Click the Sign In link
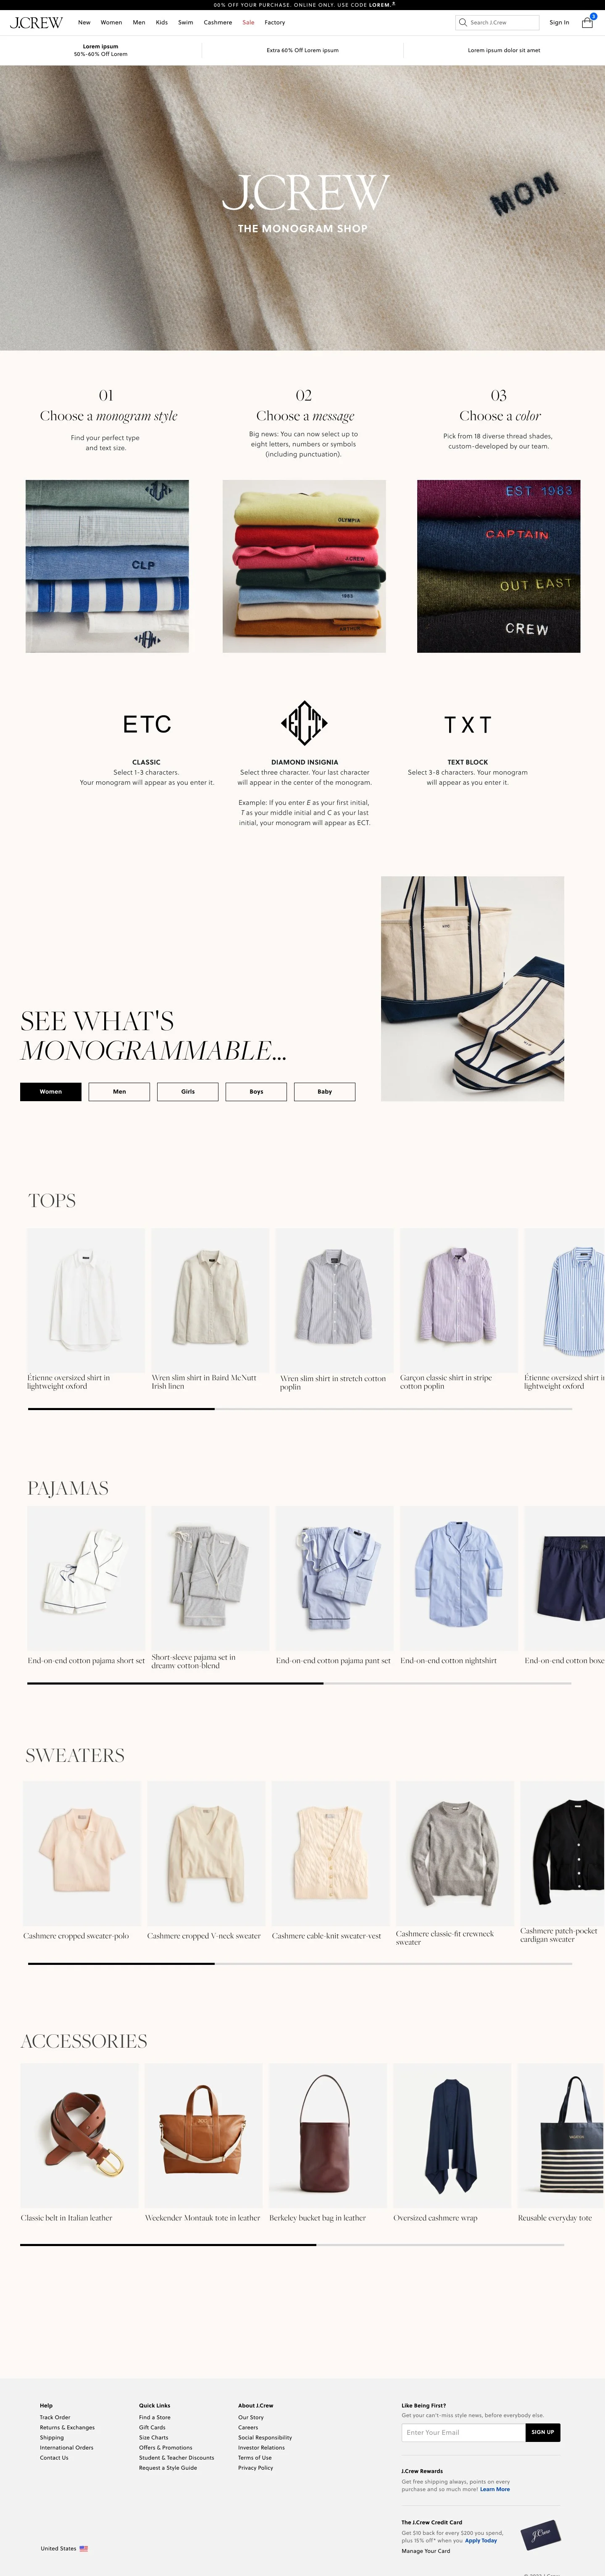The height and width of the screenshot is (2576, 605). click(559, 22)
